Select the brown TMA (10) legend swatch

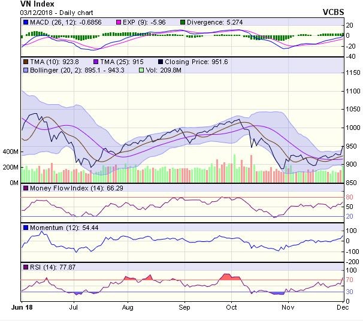pyautogui.click(x=25, y=61)
